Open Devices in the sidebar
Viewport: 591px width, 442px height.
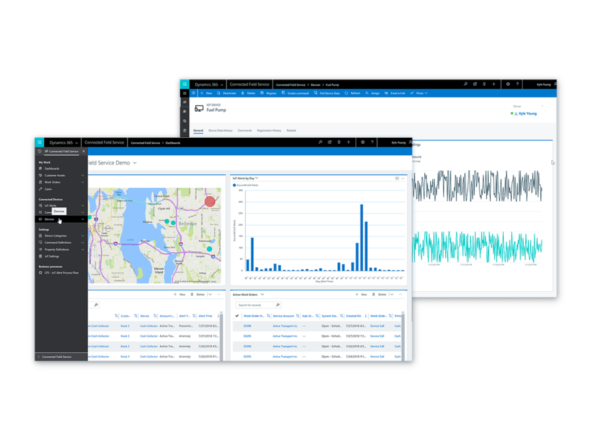coord(49,219)
